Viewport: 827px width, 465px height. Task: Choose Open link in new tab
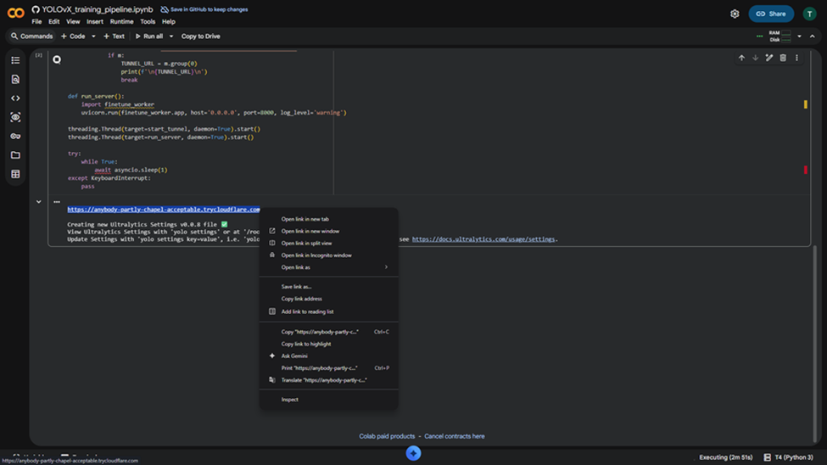tap(328, 219)
